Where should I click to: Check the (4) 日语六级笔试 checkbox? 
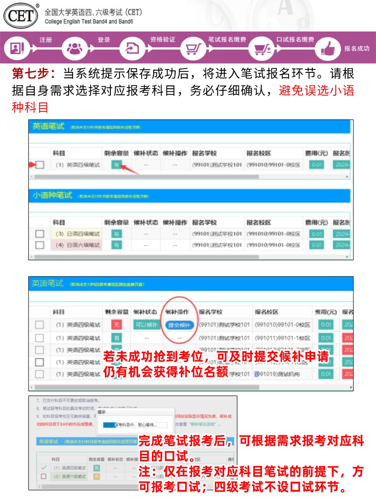coord(40,245)
